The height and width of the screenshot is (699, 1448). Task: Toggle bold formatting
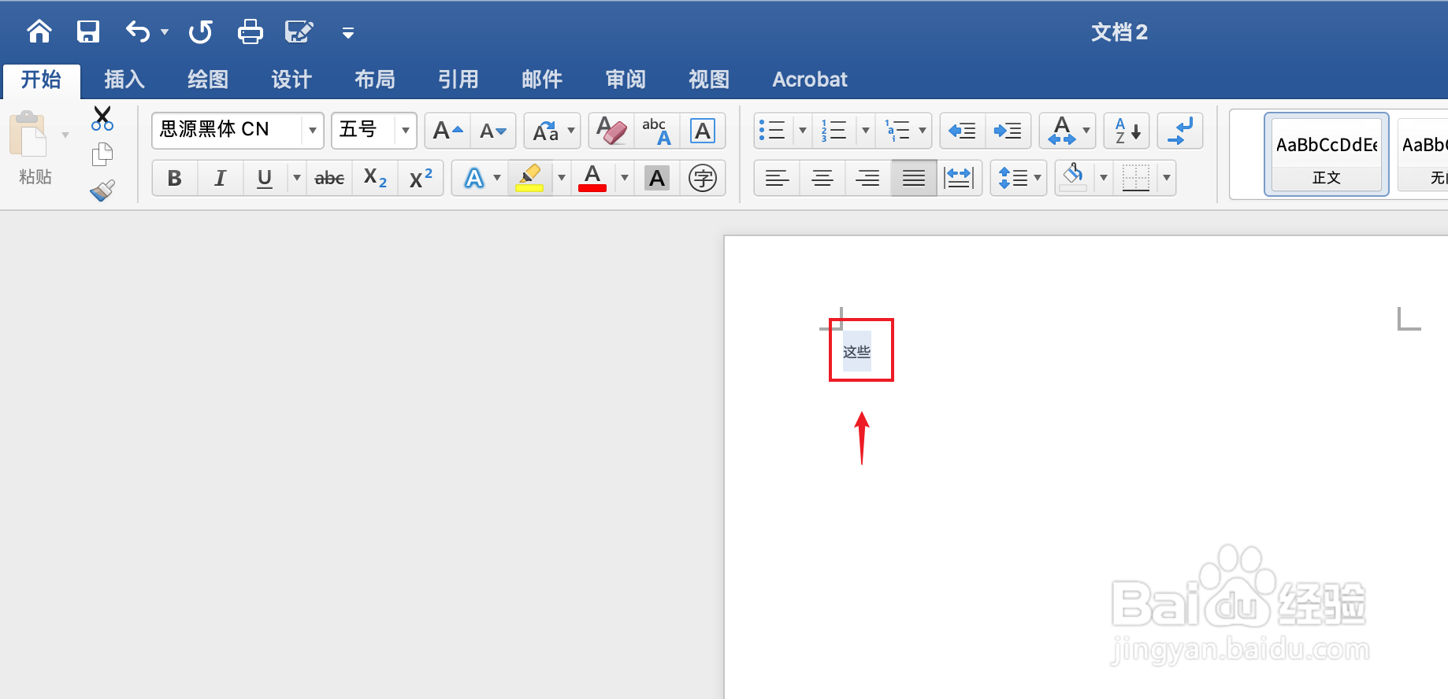[174, 178]
